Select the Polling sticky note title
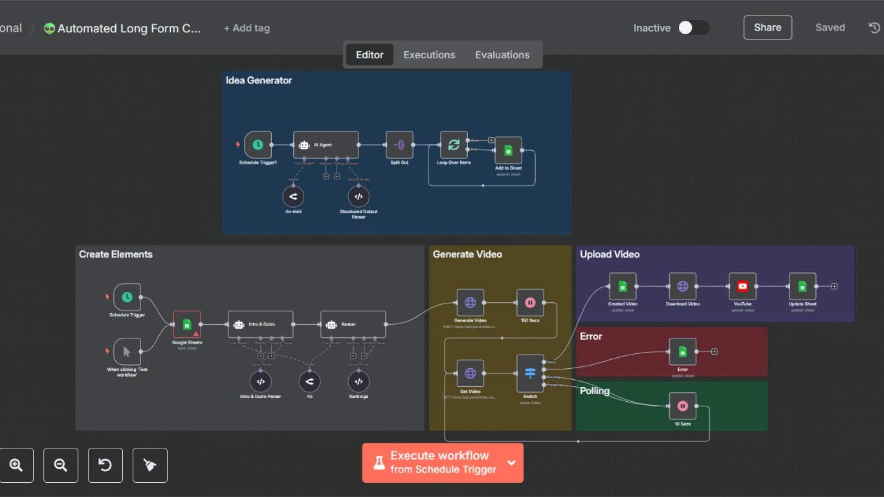Viewport: 884px width, 497px height. (x=595, y=391)
